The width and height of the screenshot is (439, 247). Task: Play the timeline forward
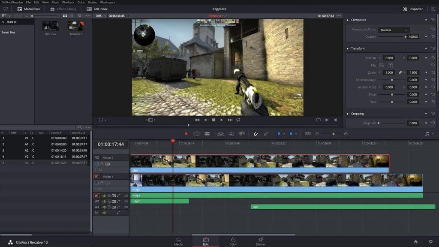coord(222,120)
